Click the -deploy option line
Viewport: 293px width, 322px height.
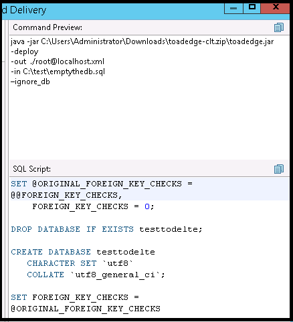[x=25, y=51]
